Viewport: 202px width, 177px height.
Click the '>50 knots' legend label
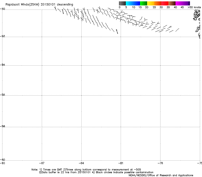point(194,7)
